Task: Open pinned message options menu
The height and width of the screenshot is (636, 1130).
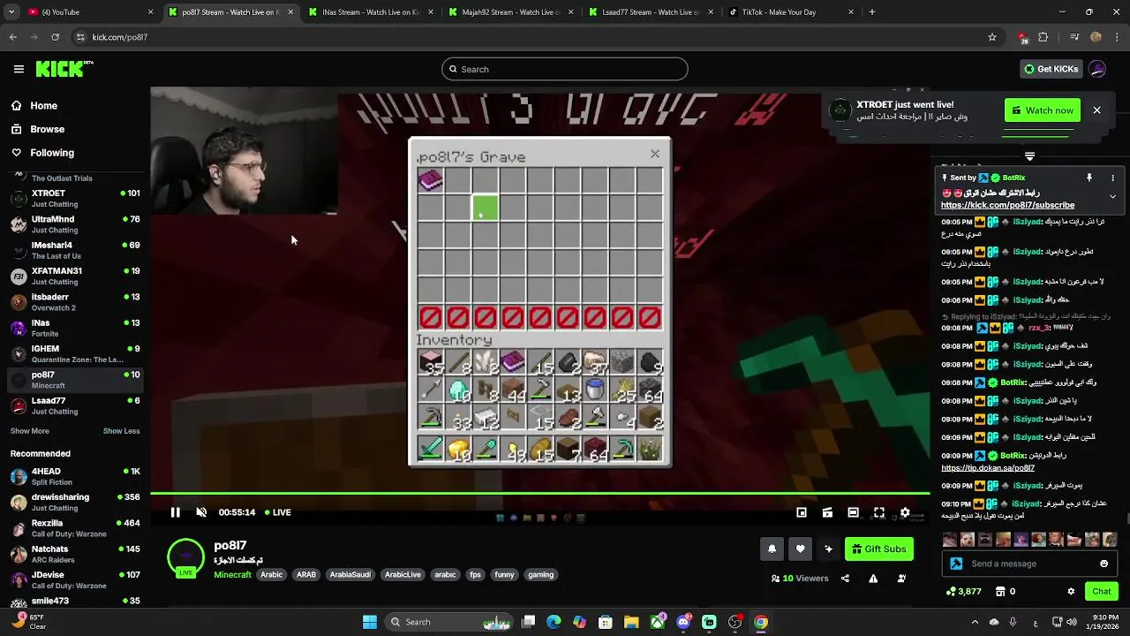Action: click(x=1112, y=178)
